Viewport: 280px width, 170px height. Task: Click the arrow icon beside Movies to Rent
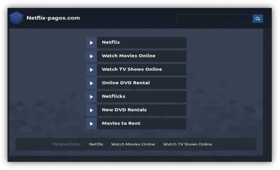[x=91, y=124]
